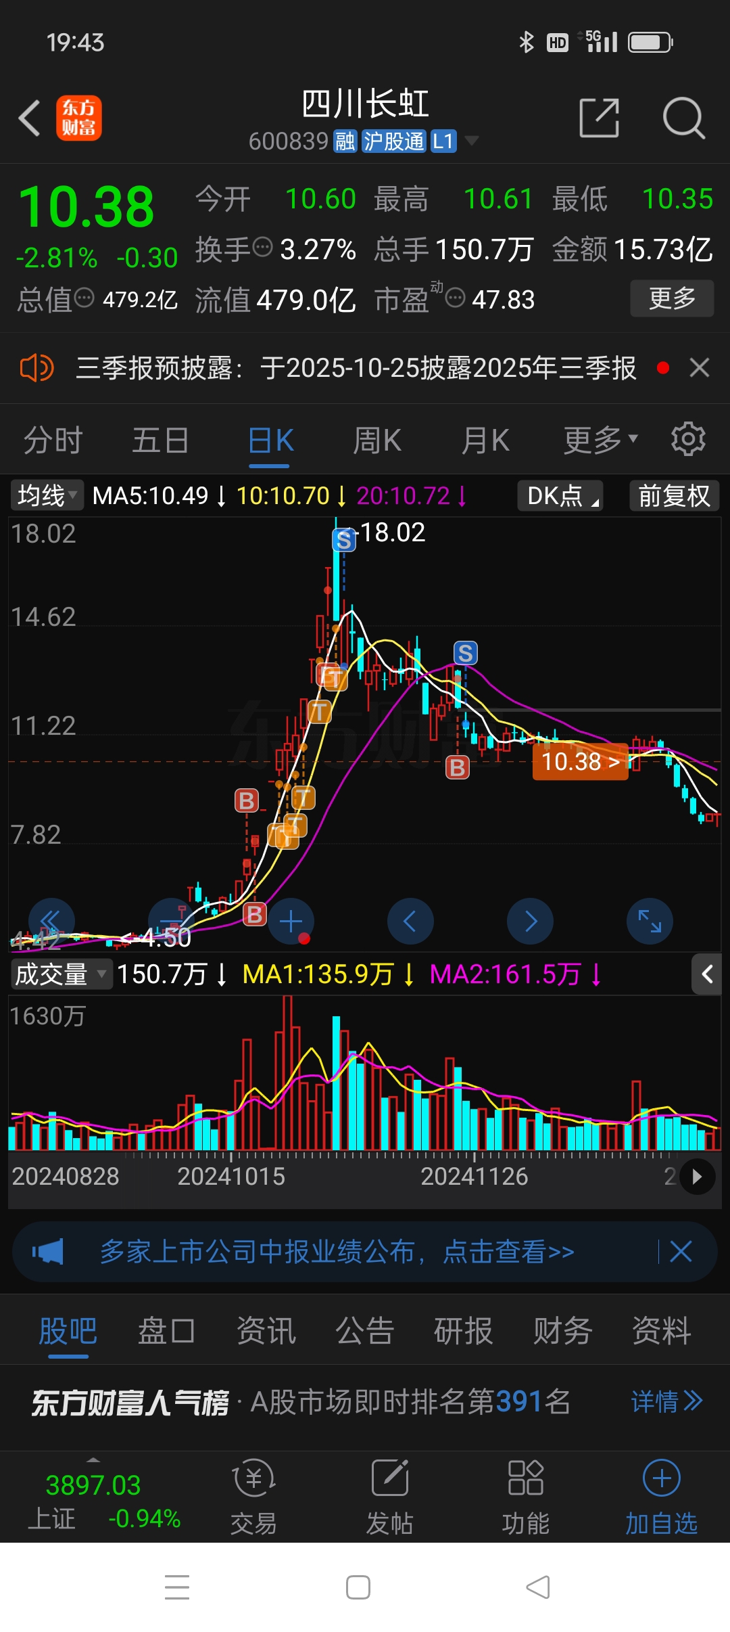The width and height of the screenshot is (730, 1632).
Task: Tap the MA2:161.5万 volume value
Action: (506, 974)
